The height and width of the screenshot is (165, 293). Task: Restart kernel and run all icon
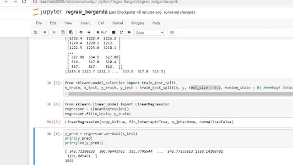pyautogui.click(x=129, y=33)
